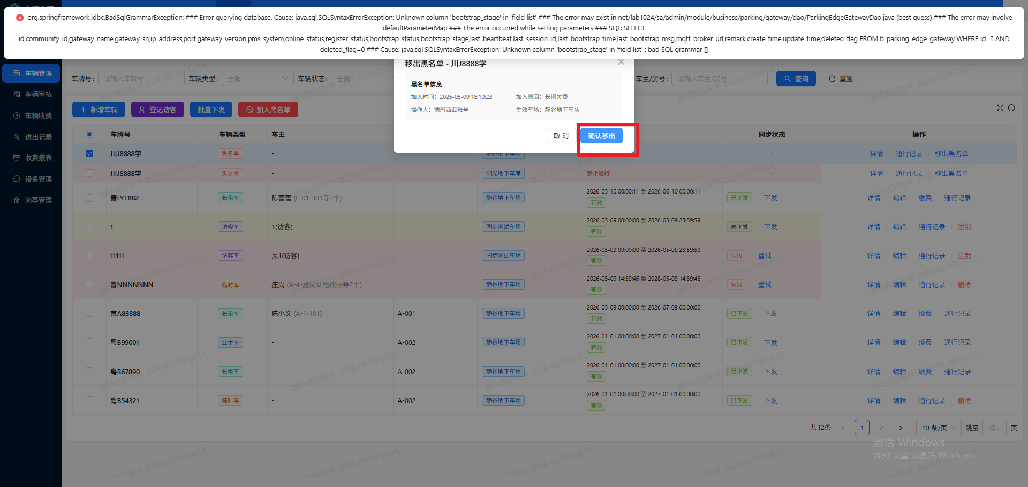Open the 岗亭管理 menu
This screenshot has height=487, width=1028.
coord(31,200)
